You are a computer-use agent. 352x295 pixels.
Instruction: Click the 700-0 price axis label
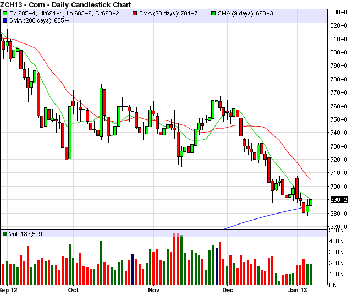point(339,187)
